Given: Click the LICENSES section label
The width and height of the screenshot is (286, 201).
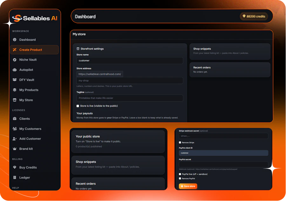Looking at the screenshot, I should [19, 110].
